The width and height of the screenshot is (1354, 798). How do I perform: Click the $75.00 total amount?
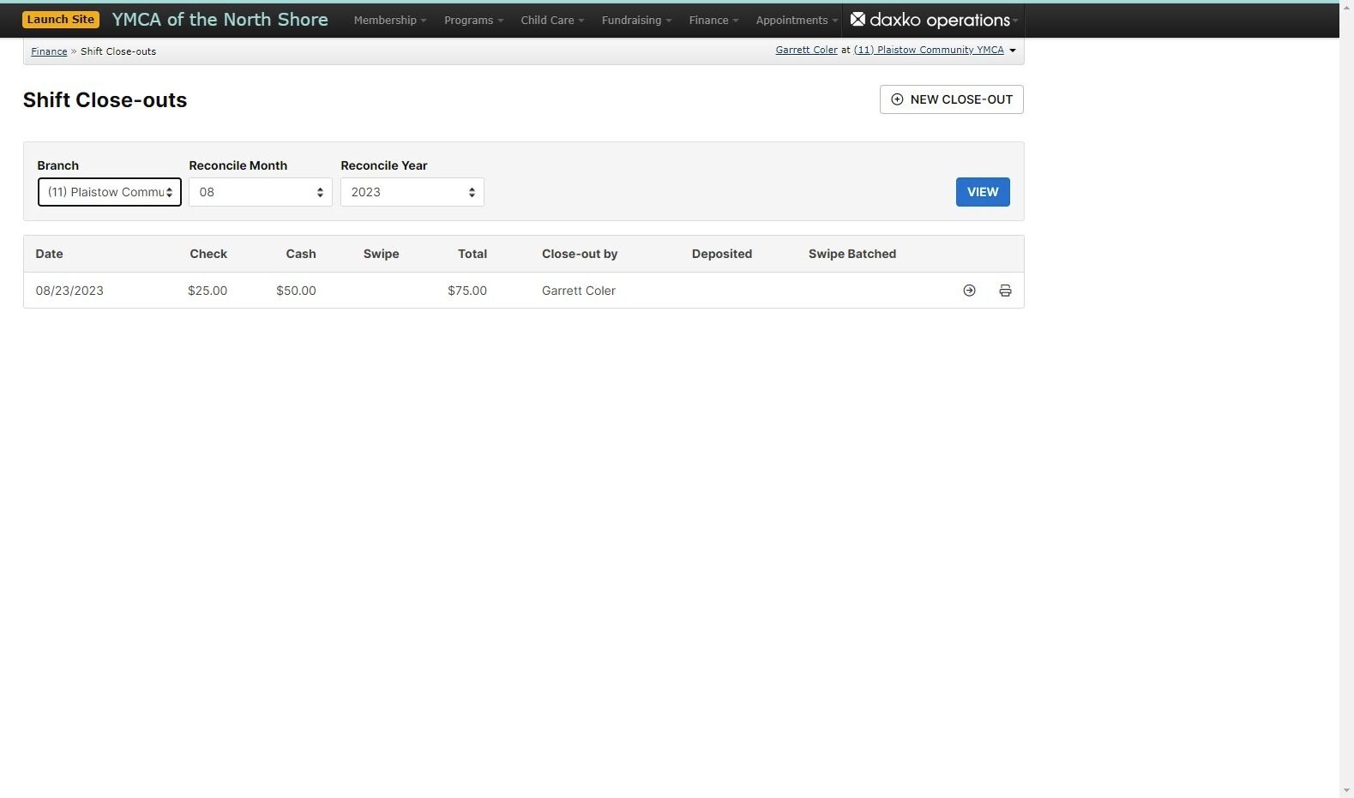[x=467, y=291]
